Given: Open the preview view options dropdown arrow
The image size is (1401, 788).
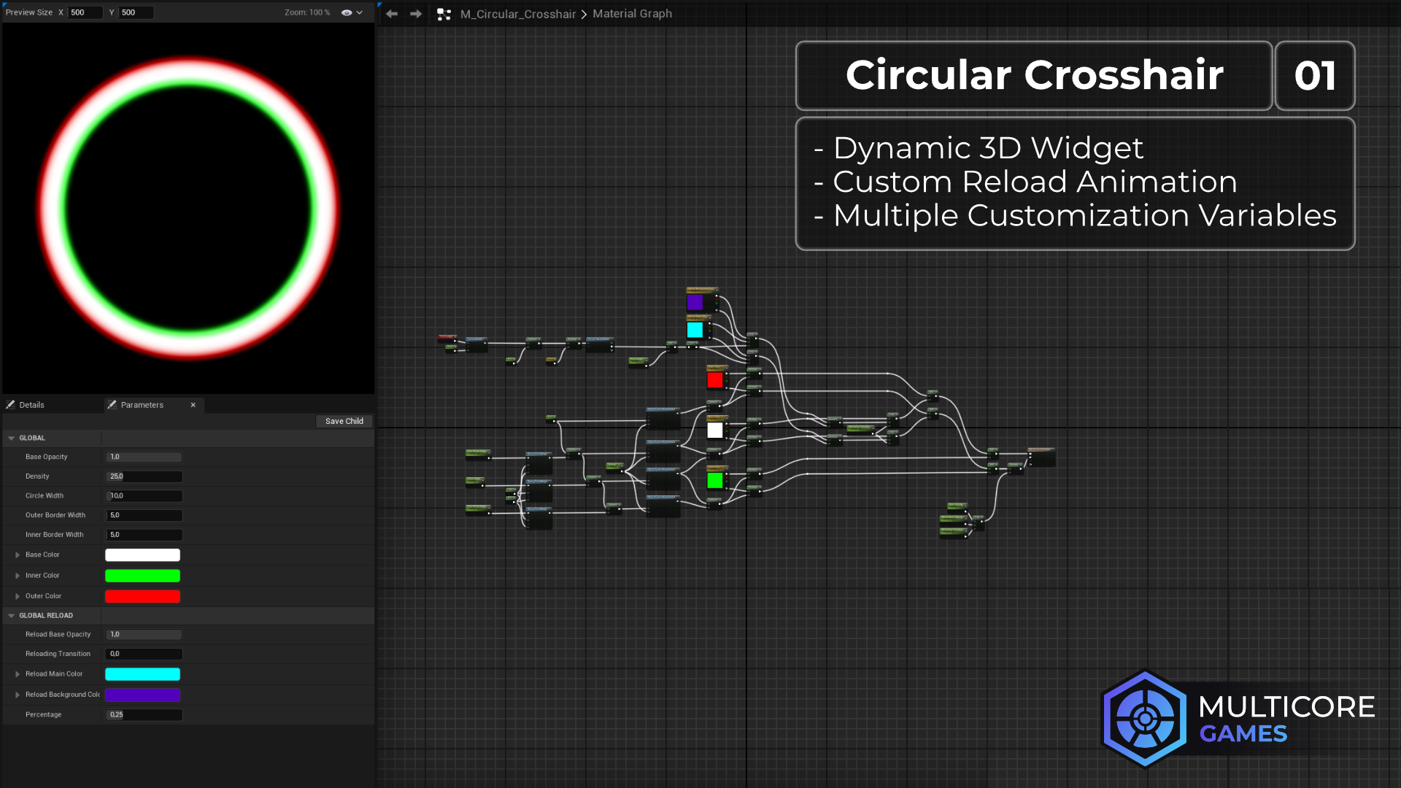Looking at the screenshot, I should [360, 12].
